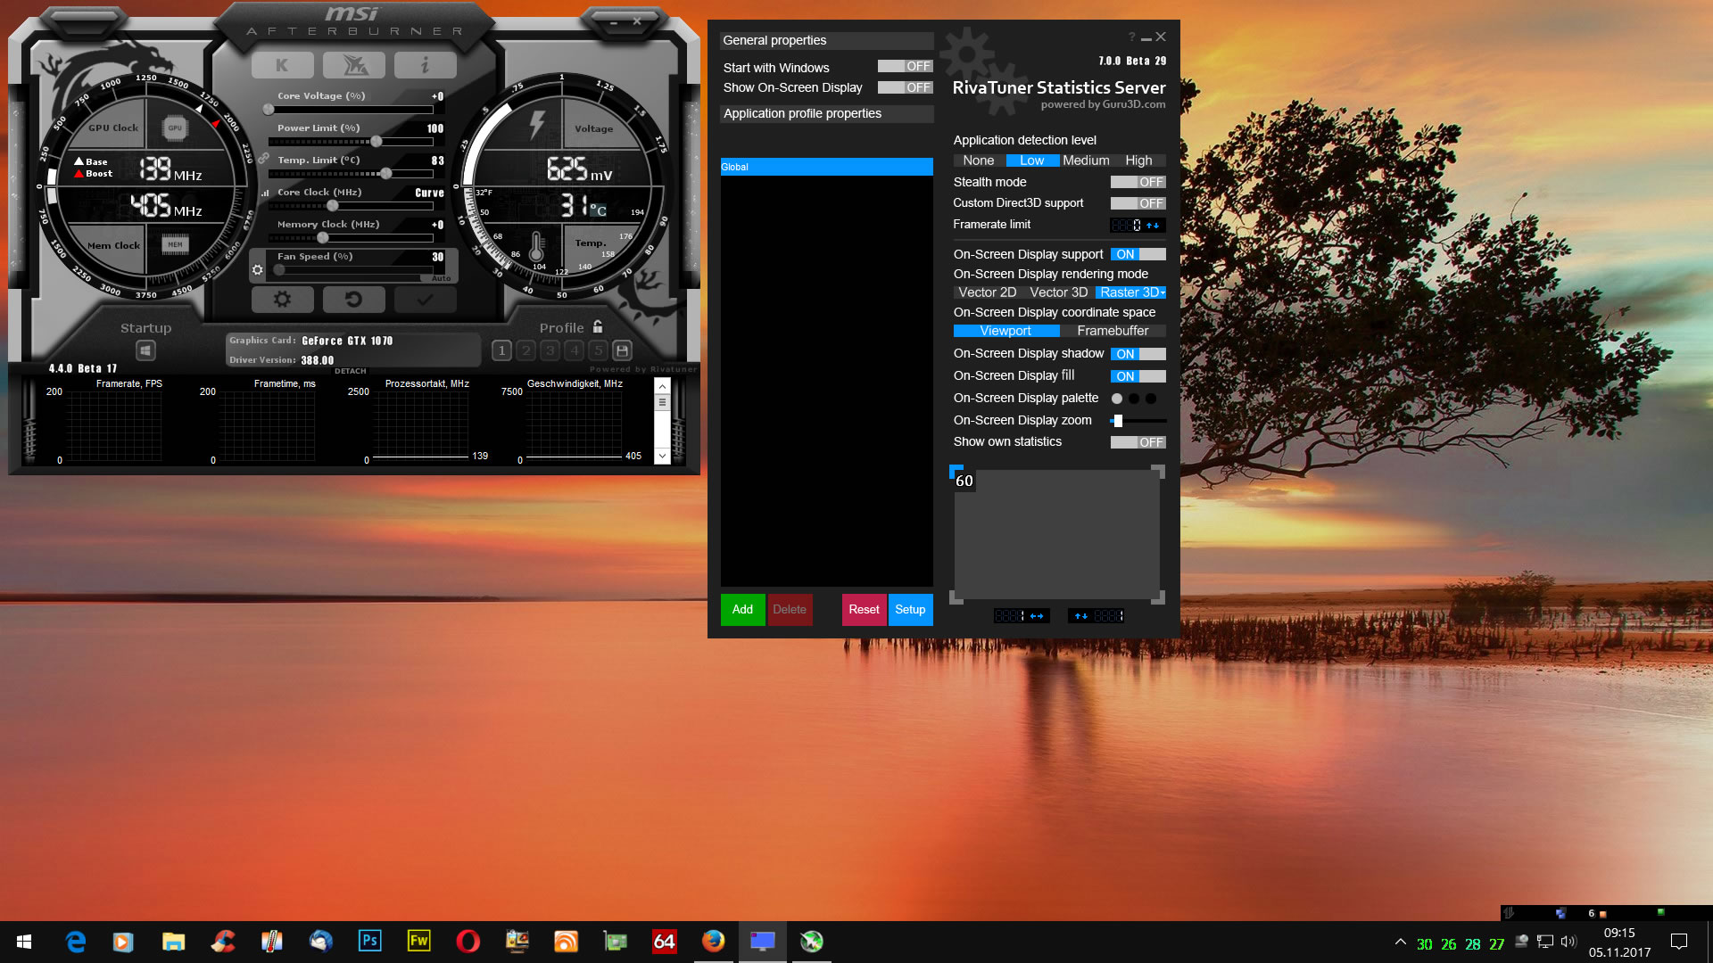
Task: Show hidden system tray icons chevron
Action: [x=1400, y=942]
